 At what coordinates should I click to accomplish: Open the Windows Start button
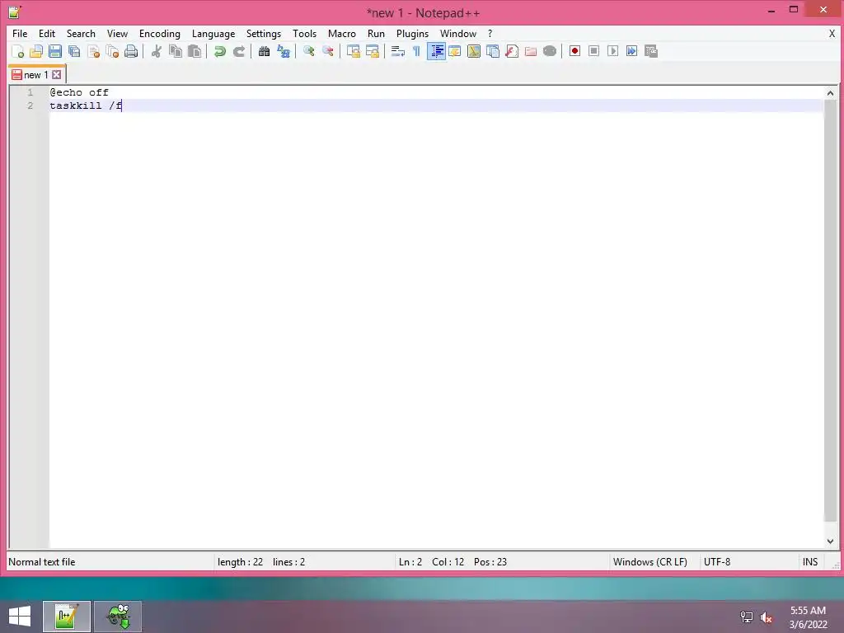tap(20, 617)
